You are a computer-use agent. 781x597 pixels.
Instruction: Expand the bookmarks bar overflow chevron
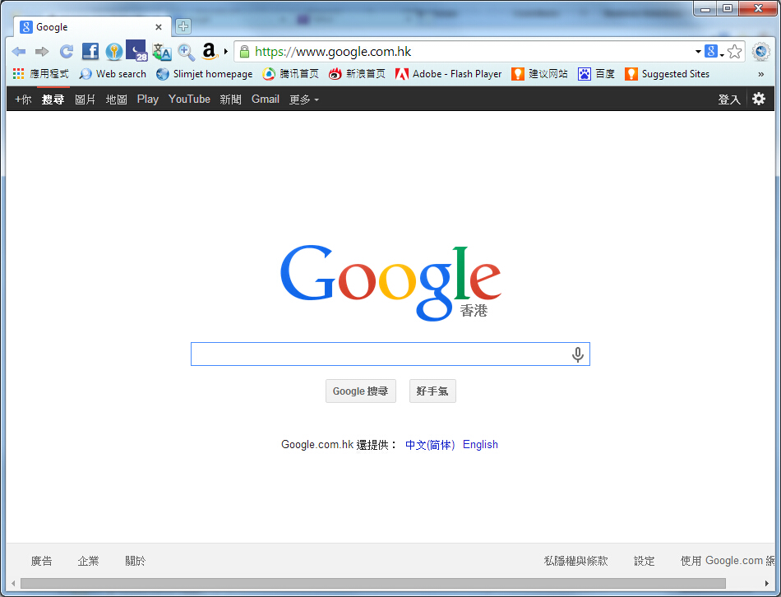tap(760, 74)
